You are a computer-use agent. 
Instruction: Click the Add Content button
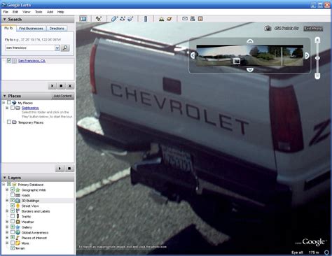click(x=62, y=96)
